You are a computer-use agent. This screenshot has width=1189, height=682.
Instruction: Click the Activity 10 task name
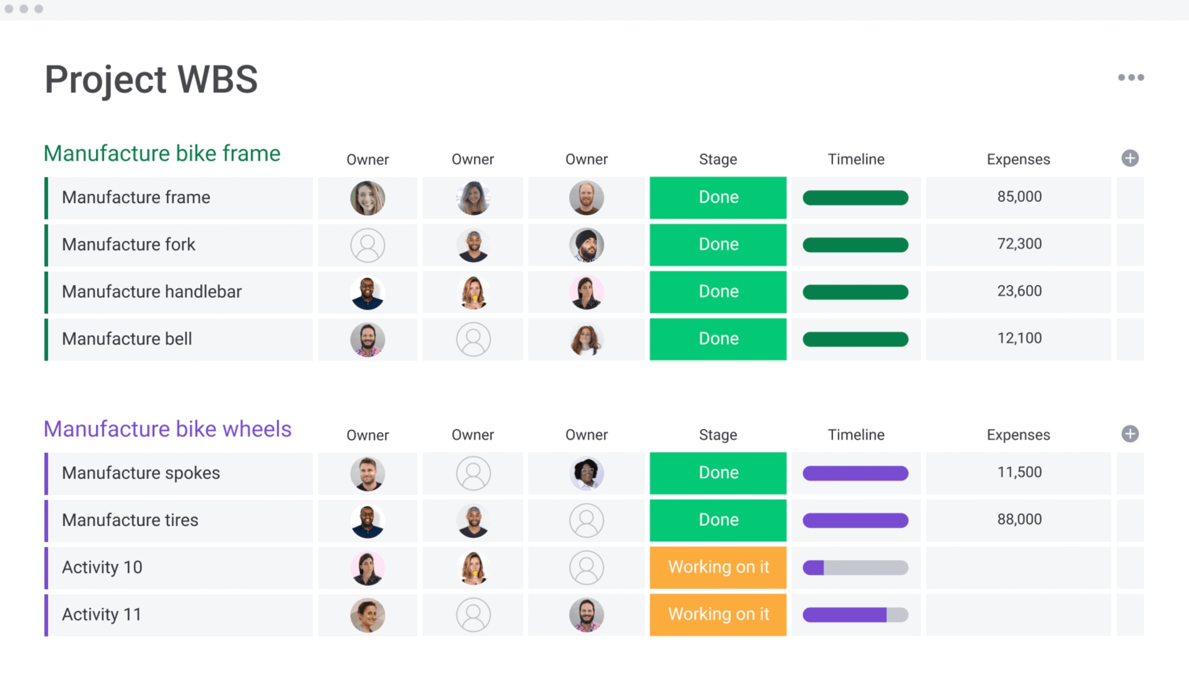click(102, 567)
